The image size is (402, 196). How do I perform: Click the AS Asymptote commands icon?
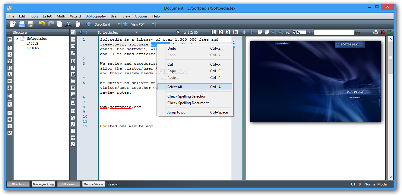(x=10, y=133)
